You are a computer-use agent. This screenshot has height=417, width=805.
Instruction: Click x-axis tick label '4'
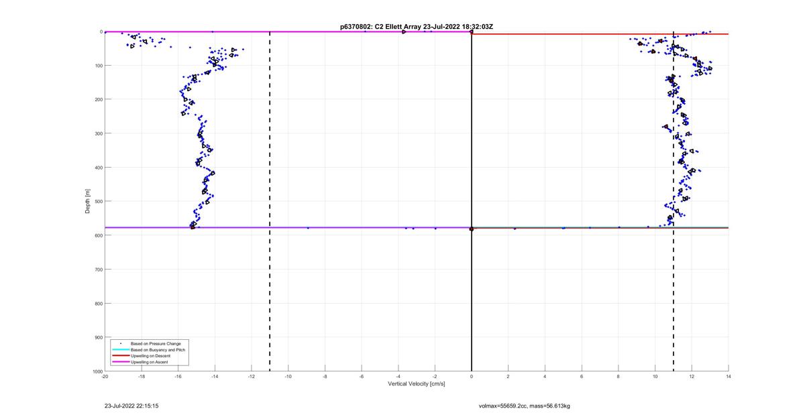click(545, 377)
